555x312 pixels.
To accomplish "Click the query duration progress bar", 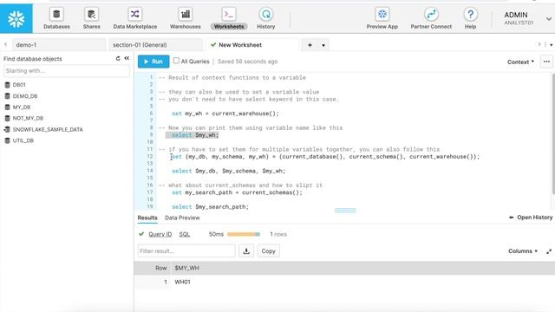I will (244, 234).
